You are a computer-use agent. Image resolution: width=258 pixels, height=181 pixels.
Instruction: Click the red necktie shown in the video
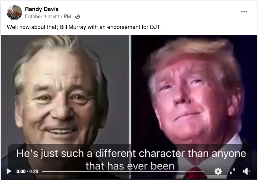[195, 173]
